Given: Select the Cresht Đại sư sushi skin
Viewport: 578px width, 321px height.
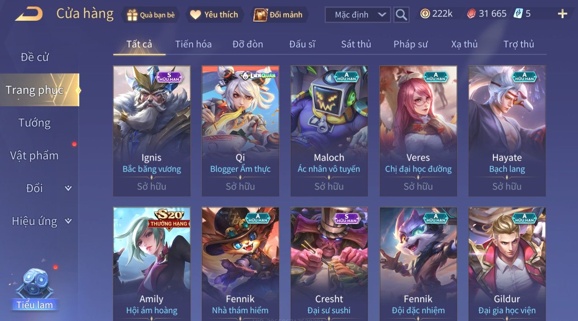Looking at the screenshot, I should [x=329, y=264].
